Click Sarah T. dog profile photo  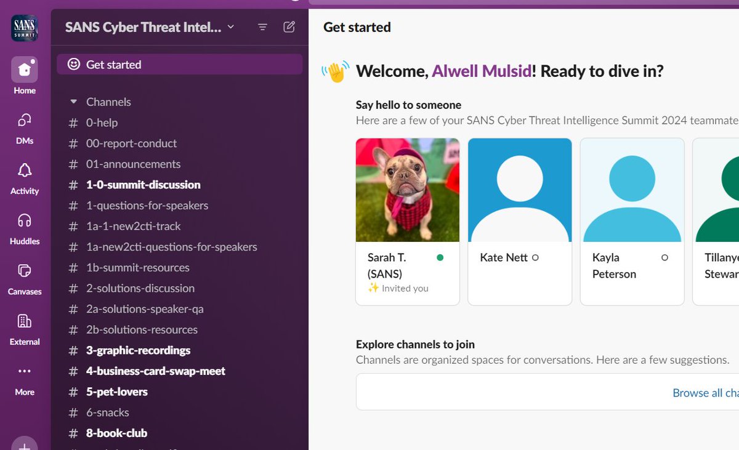[408, 190]
